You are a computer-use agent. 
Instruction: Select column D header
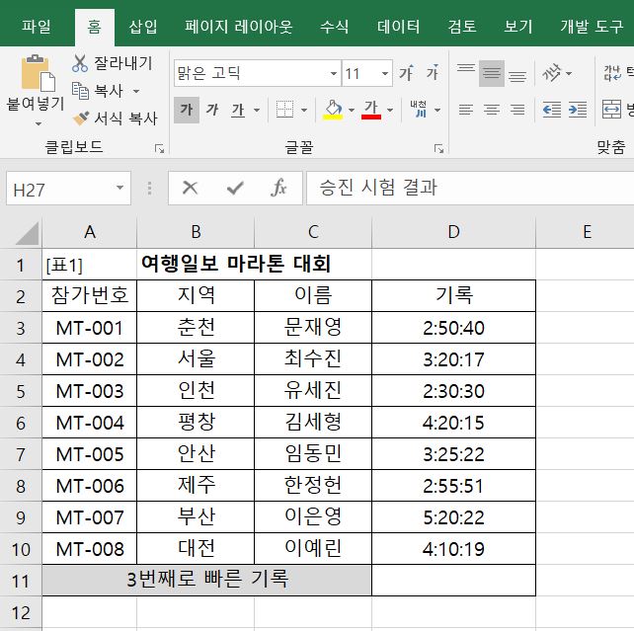pyautogui.click(x=453, y=232)
